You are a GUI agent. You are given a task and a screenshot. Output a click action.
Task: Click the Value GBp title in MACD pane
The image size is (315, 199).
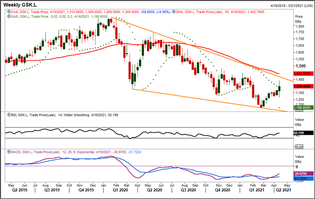click(x=299, y=159)
